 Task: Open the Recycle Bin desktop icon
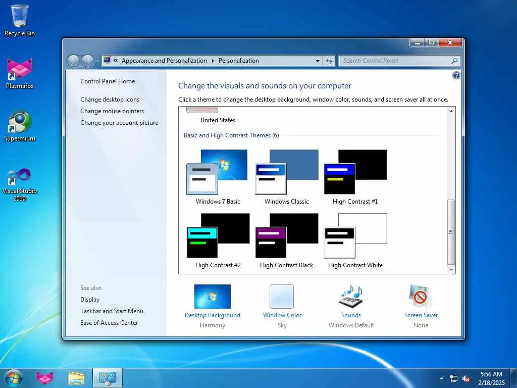(x=20, y=20)
